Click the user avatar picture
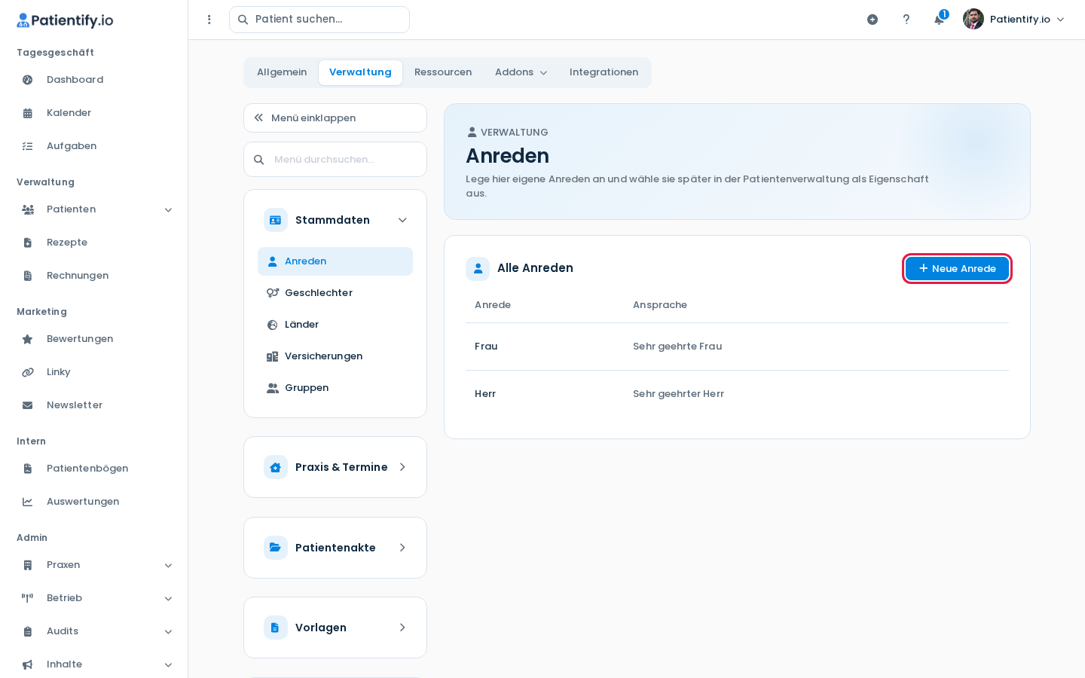The image size is (1085, 678). click(973, 19)
